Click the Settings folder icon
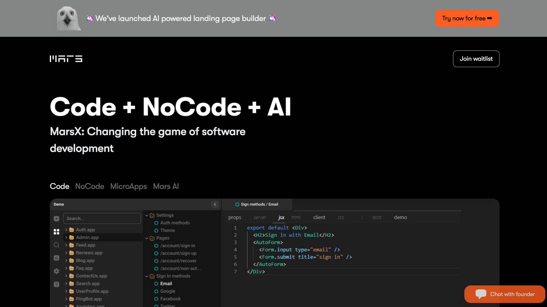Viewport: 547px width, 307px height. (x=152, y=215)
